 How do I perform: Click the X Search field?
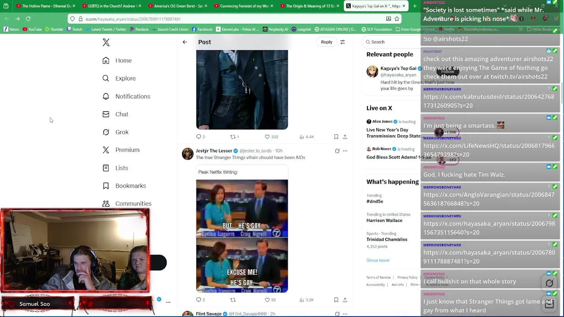[x=391, y=42]
